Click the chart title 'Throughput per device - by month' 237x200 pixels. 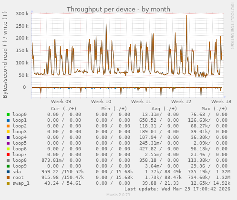[118, 10]
